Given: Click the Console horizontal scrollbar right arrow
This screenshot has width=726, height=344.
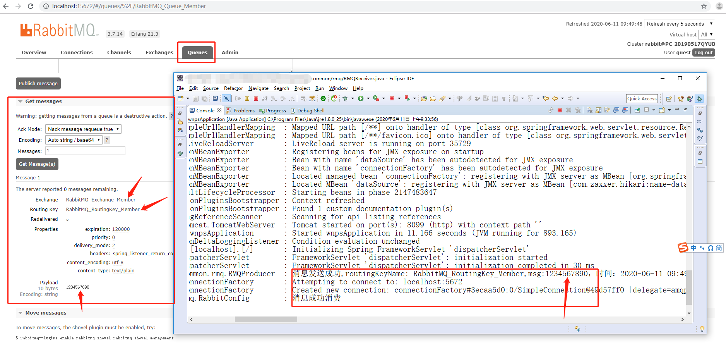Looking at the screenshot, I should [x=683, y=320].
